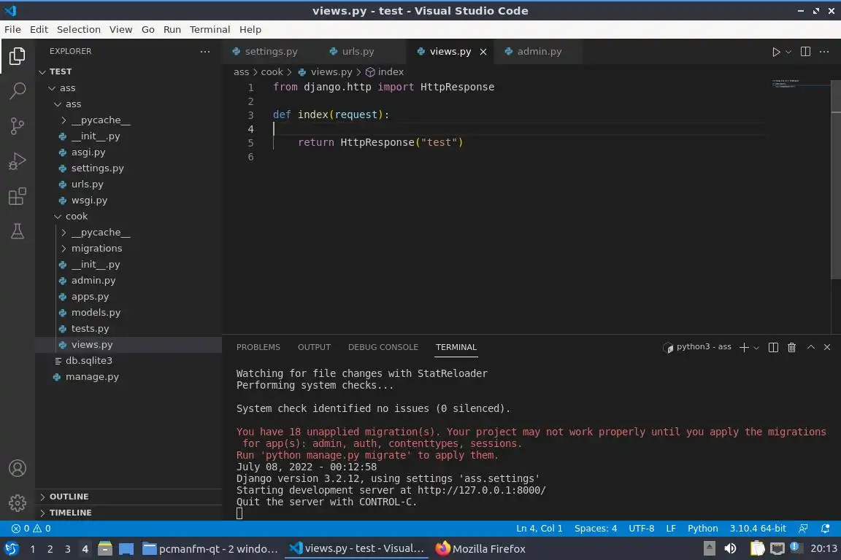The width and height of the screenshot is (841, 560).
Task: Add a new terminal with plus icon
Action: 744,347
